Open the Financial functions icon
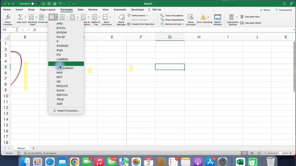Screen dimensions: 296x166 point(42,17)
